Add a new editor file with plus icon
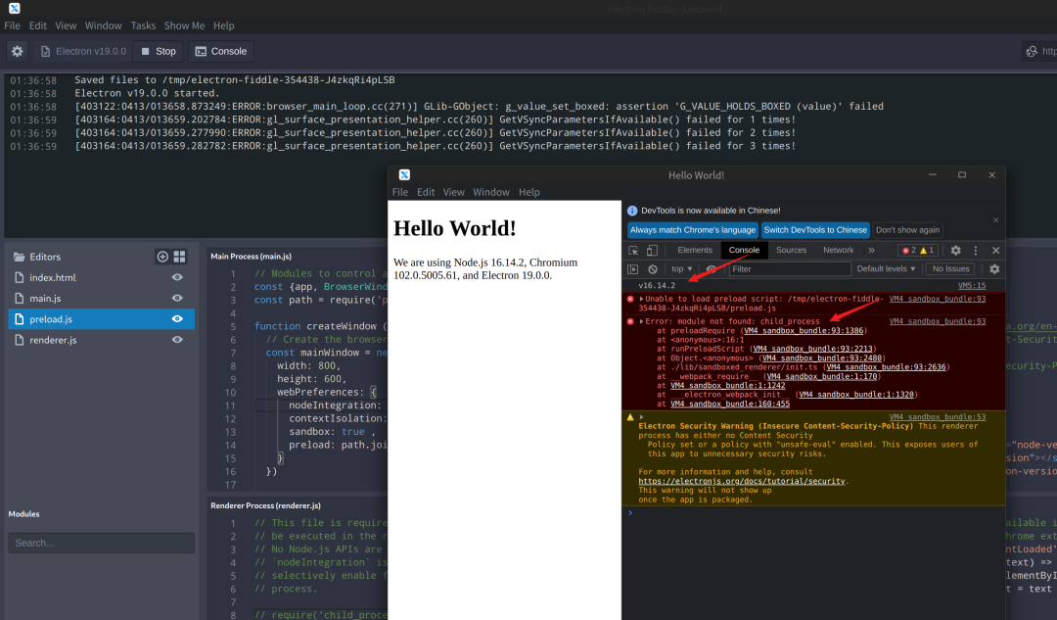Viewport: 1057px width, 620px height. (x=162, y=257)
